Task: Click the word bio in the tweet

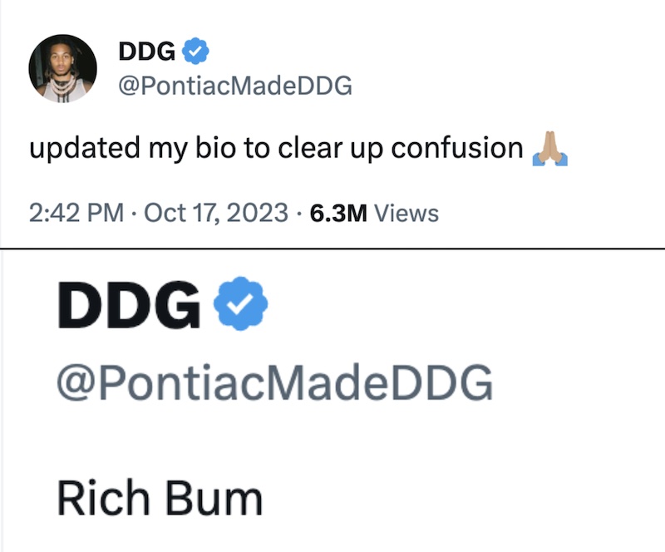Action: 215,149
